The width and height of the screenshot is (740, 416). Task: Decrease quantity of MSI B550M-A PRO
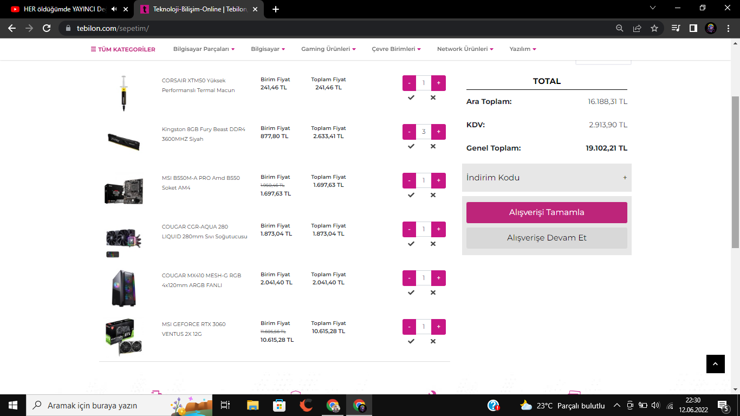pyautogui.click(x=410, y=180)
